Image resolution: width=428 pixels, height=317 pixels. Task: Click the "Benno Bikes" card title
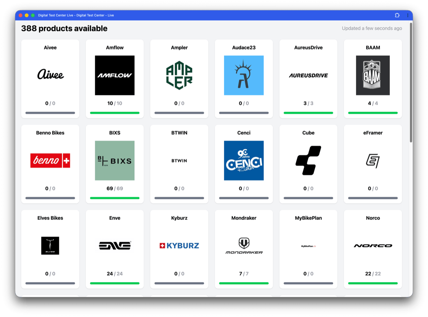[50, 133]
